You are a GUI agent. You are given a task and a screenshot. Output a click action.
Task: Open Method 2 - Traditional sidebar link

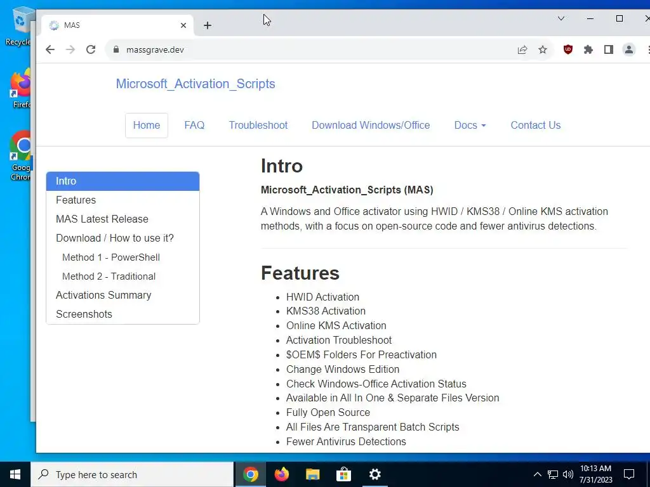[123, 276]
